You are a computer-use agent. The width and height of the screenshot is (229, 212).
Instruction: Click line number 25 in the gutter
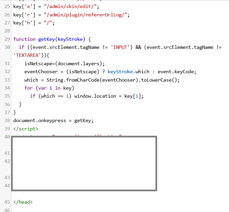7,7
